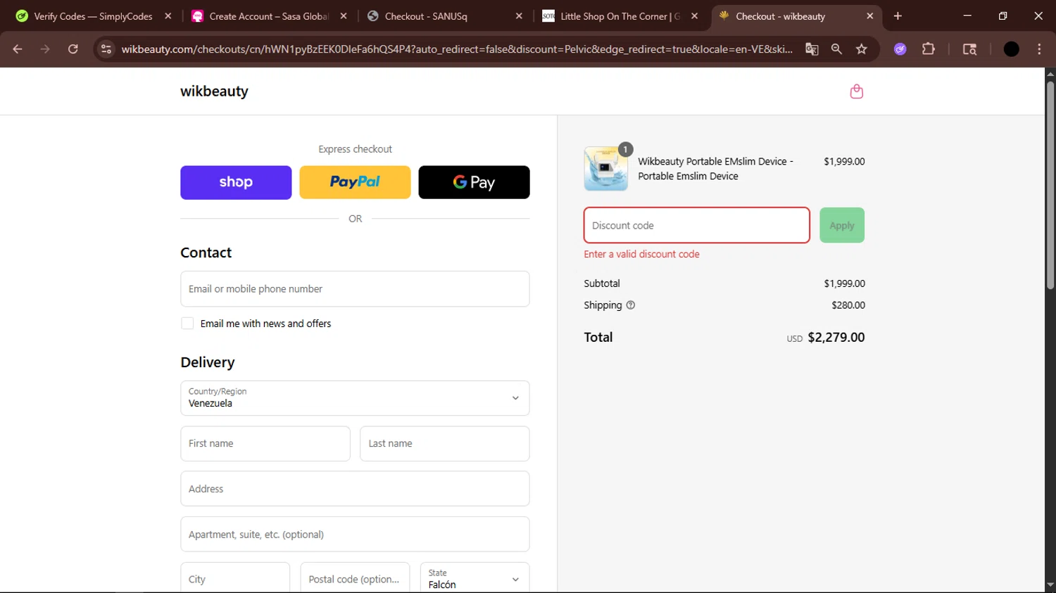The width and height of the screenshot is (1056, 593).
Task: Enable Email me with news and offers
Action: coord(187,324)
